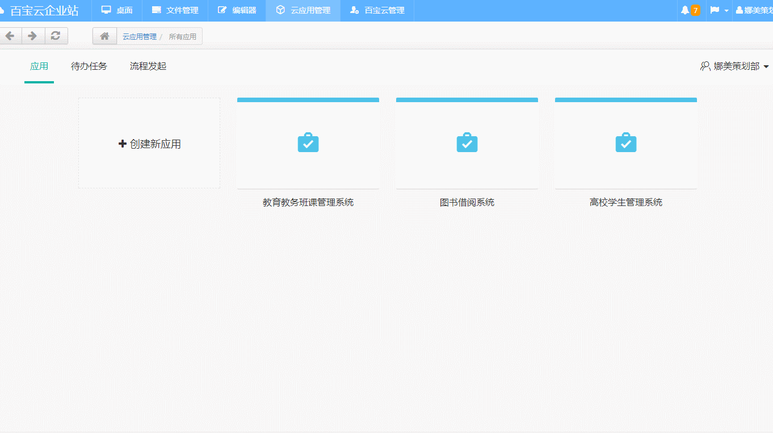The width and height of the screenshot is (773, 433).
Task: Click 创建新应用 to create an app
Action: click(x=149, y=143)
